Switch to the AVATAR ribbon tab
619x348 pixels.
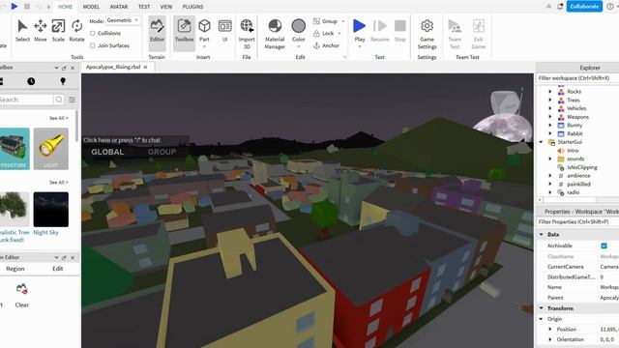[119, 7]
